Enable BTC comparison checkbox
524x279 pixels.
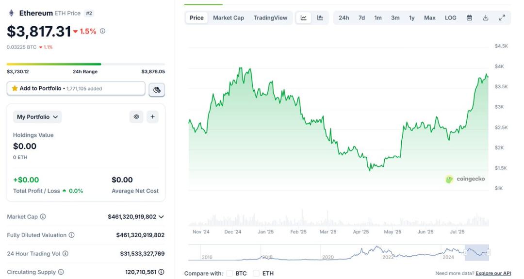tap(229, 274)
